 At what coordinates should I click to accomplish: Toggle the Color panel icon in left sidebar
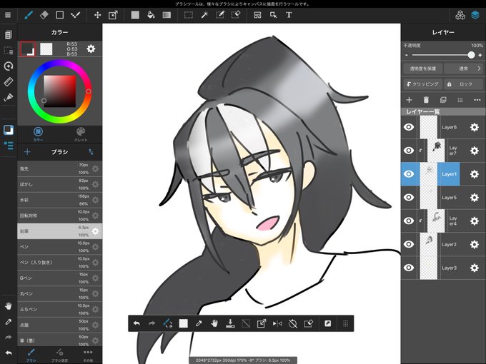click(9, 130)
